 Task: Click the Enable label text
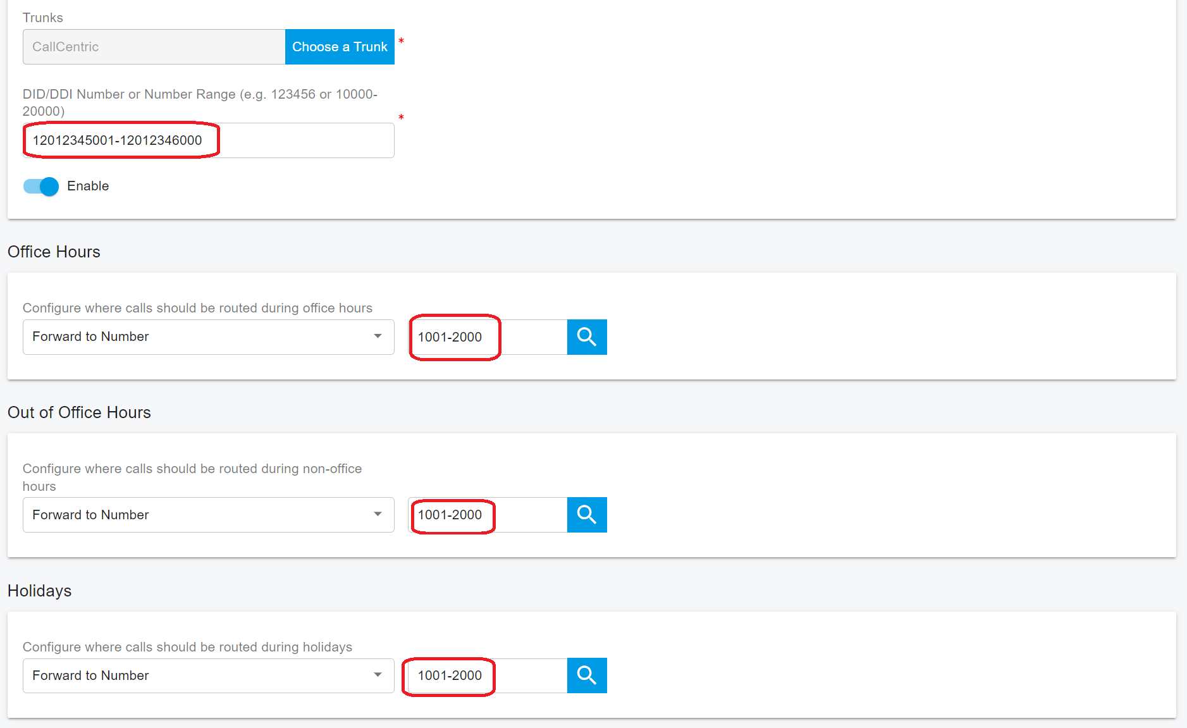(x=88, y=186)
